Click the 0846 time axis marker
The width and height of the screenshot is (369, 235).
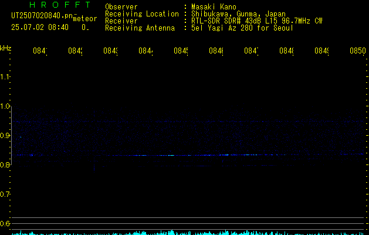tap(216, 51)
